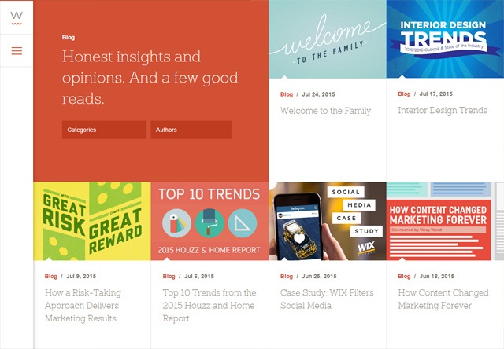504x349 pixels.
Task: Open the 'Welcome to the Family' article title
Action: (x=325, y=111)
